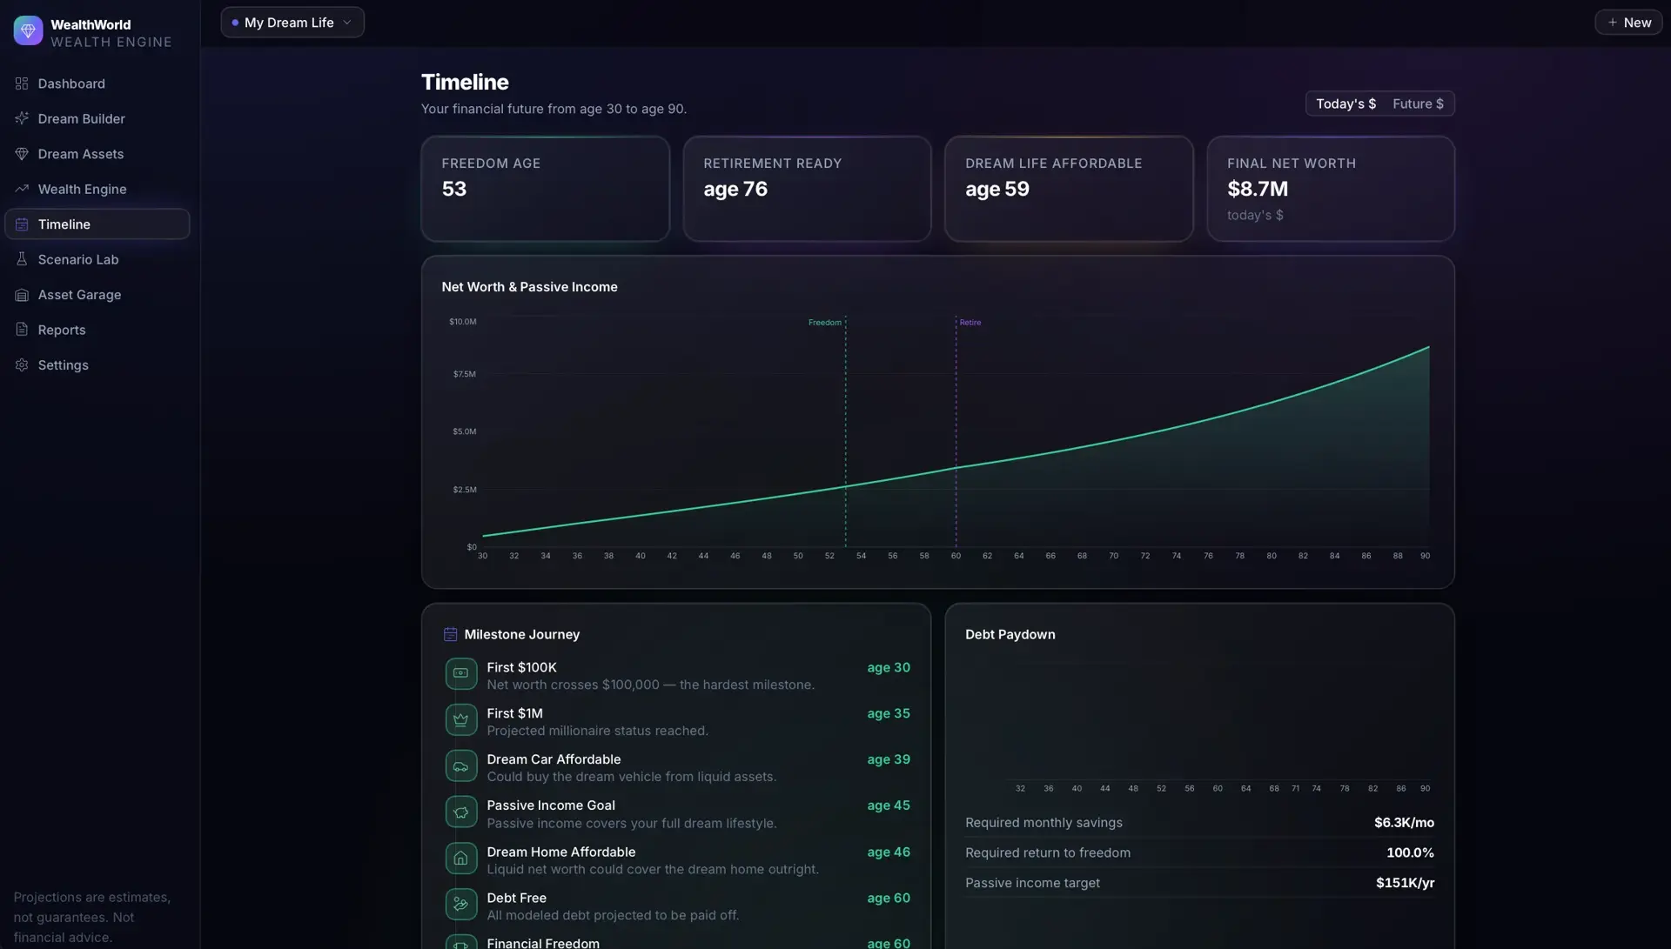Viewport: 1671px width, 949px height.
Task: Select the Final Net Worth card
Action: click(1331, 189)
